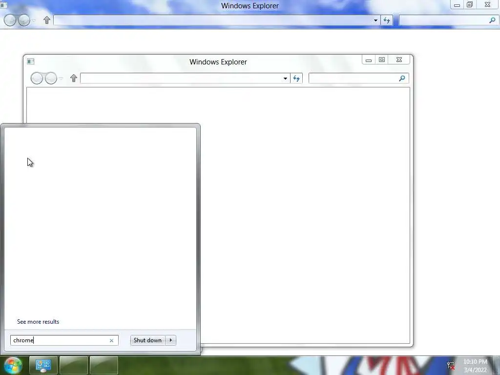Click the magnifier icon in the inner Explorer search box

tap(402, 79)
